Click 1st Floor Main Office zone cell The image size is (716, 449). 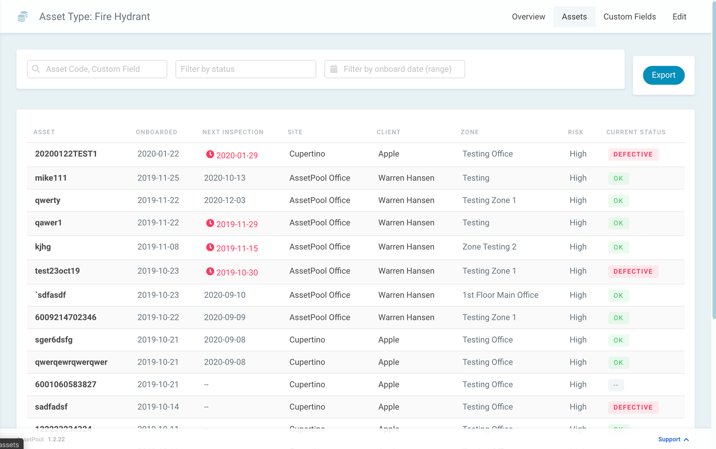coord(500,295)
